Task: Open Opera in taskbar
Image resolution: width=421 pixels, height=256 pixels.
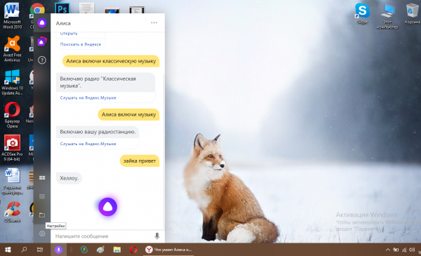Action: pos(133,250)
